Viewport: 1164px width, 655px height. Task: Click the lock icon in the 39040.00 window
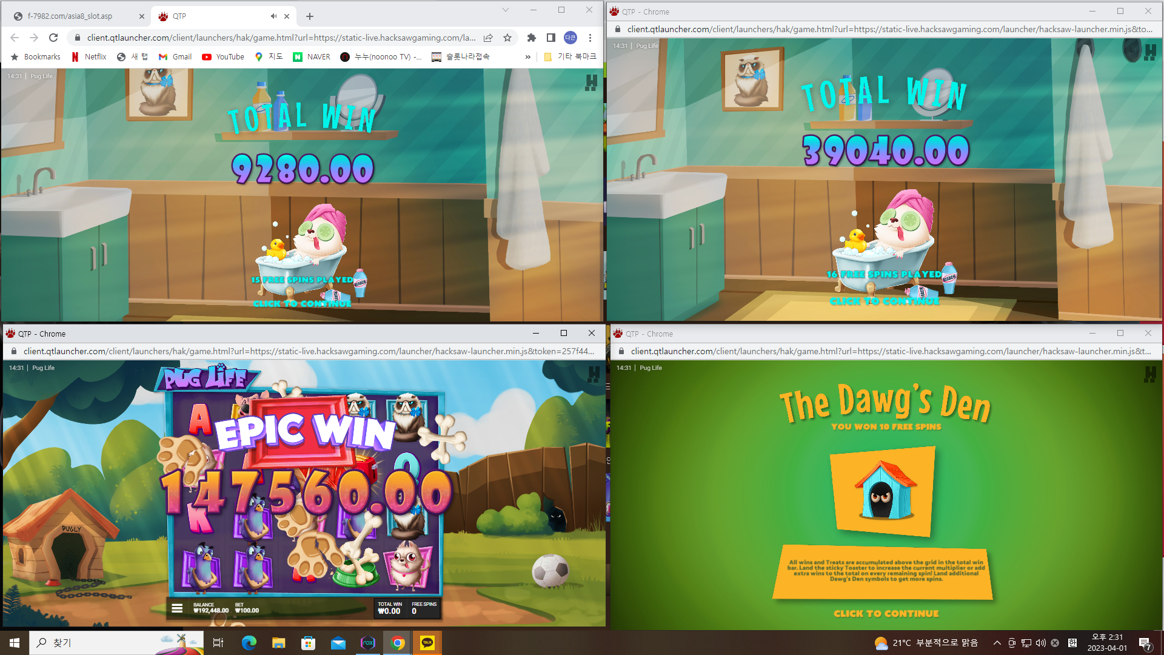coord(618,29)
